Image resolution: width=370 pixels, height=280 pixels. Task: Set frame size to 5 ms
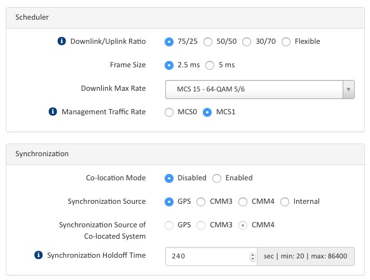(210, 65)
